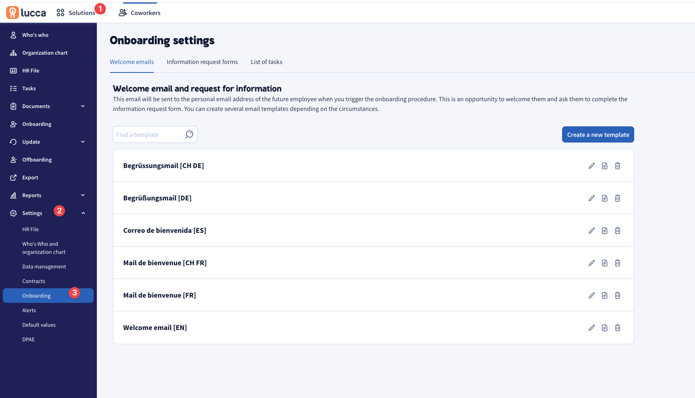Image resolution: width=695 pixels, height=398 pixels.
Task: Edit Correo de bienvenida [ES] template
Action: (x=592, y=230)
